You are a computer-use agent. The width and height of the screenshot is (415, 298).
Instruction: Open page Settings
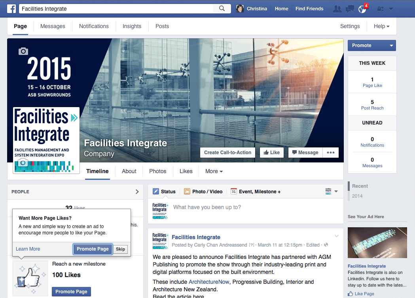click(350, 26)
